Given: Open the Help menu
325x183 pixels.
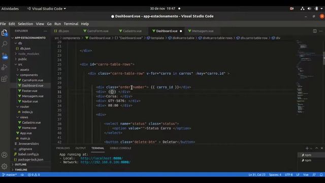Looking at the screenshot, I should coord(85,24).
